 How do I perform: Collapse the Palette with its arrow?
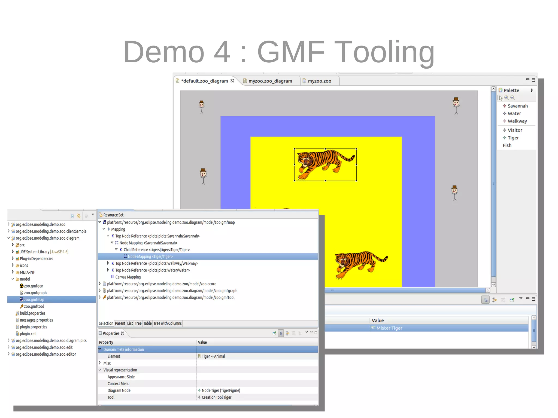[x=532, y=90]
